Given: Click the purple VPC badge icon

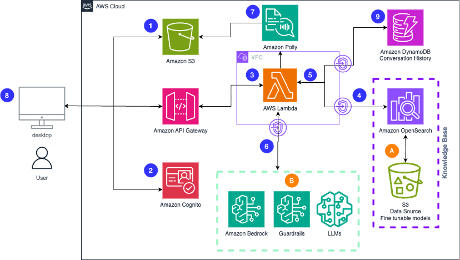Looking at the screenshot, I should point(242,57).
